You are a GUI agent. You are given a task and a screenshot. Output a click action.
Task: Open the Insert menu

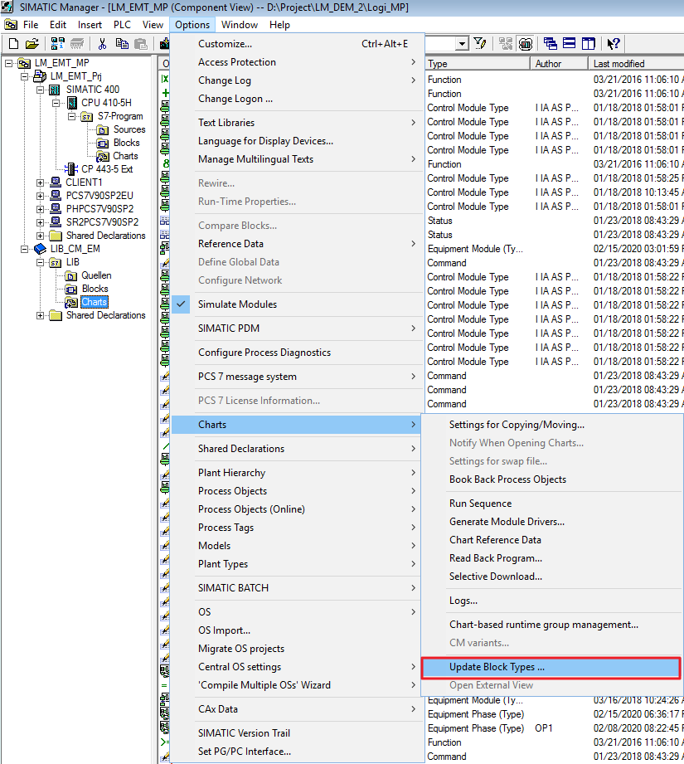[90, 25]
